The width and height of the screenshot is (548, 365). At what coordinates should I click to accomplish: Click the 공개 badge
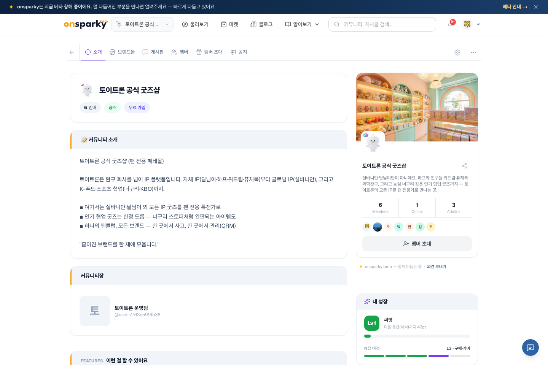(x=113, y=108)
